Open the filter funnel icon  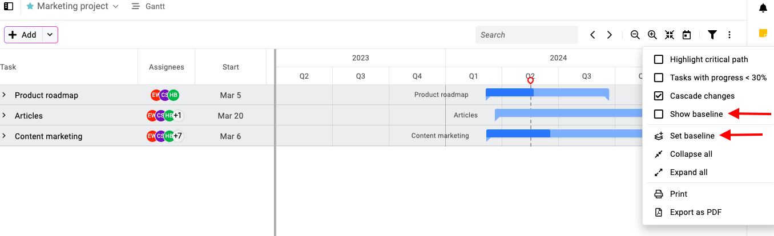[712, 35]
